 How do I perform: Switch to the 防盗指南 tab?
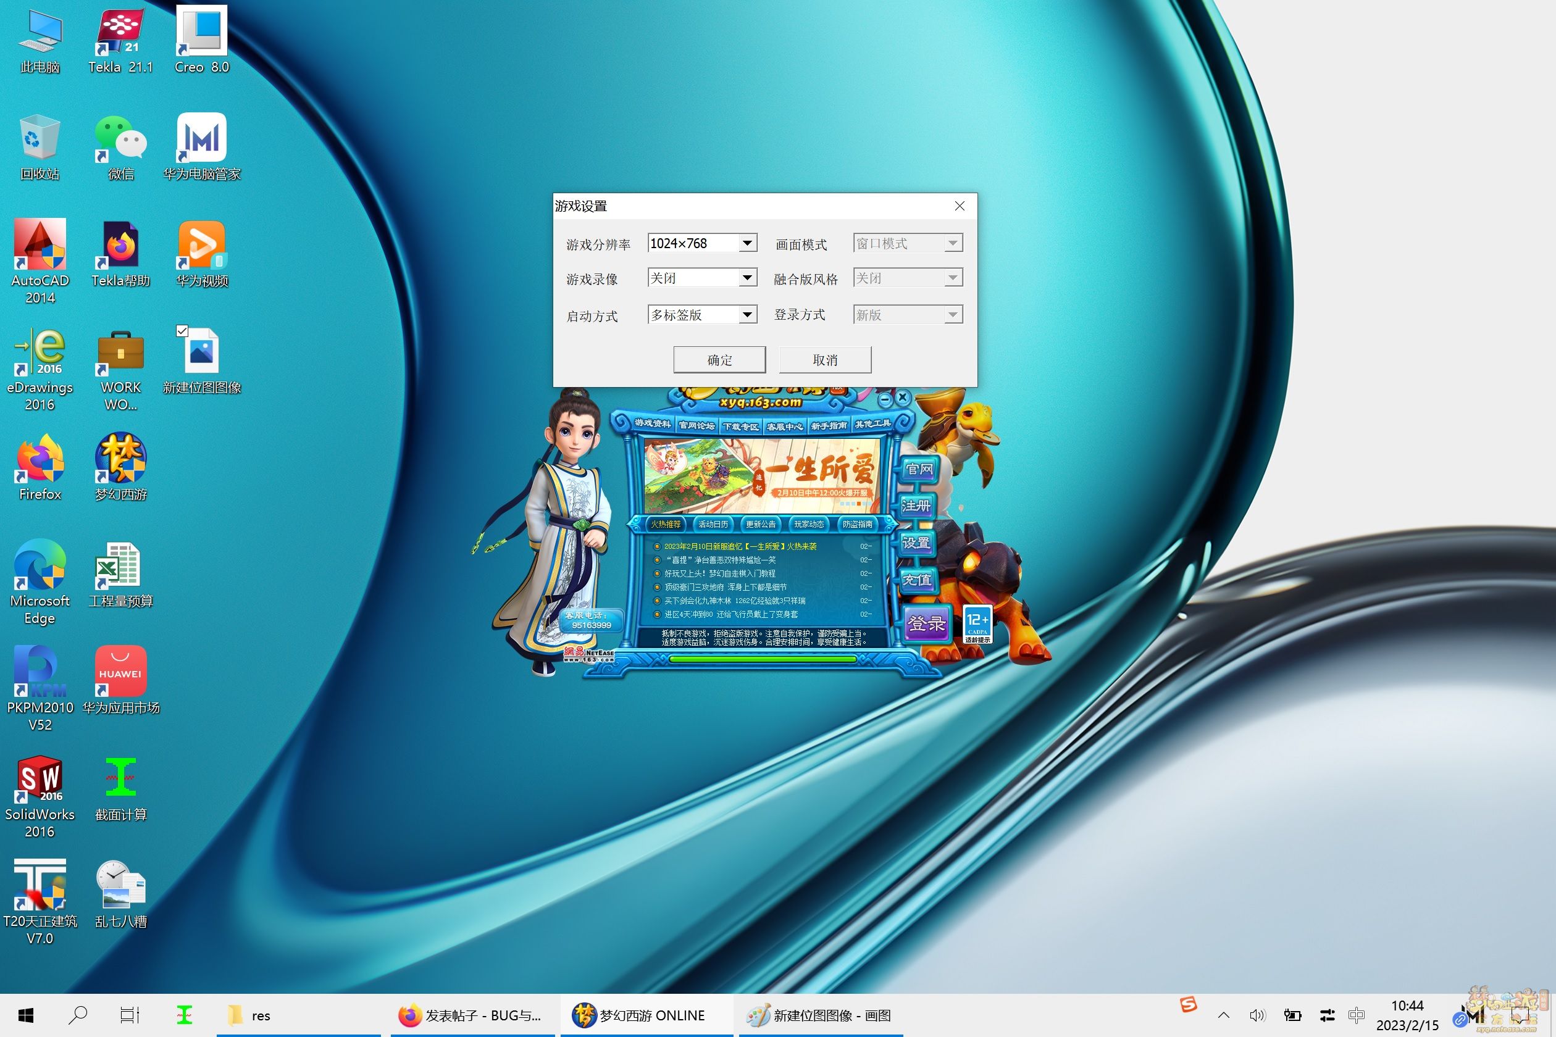point(858,525)
